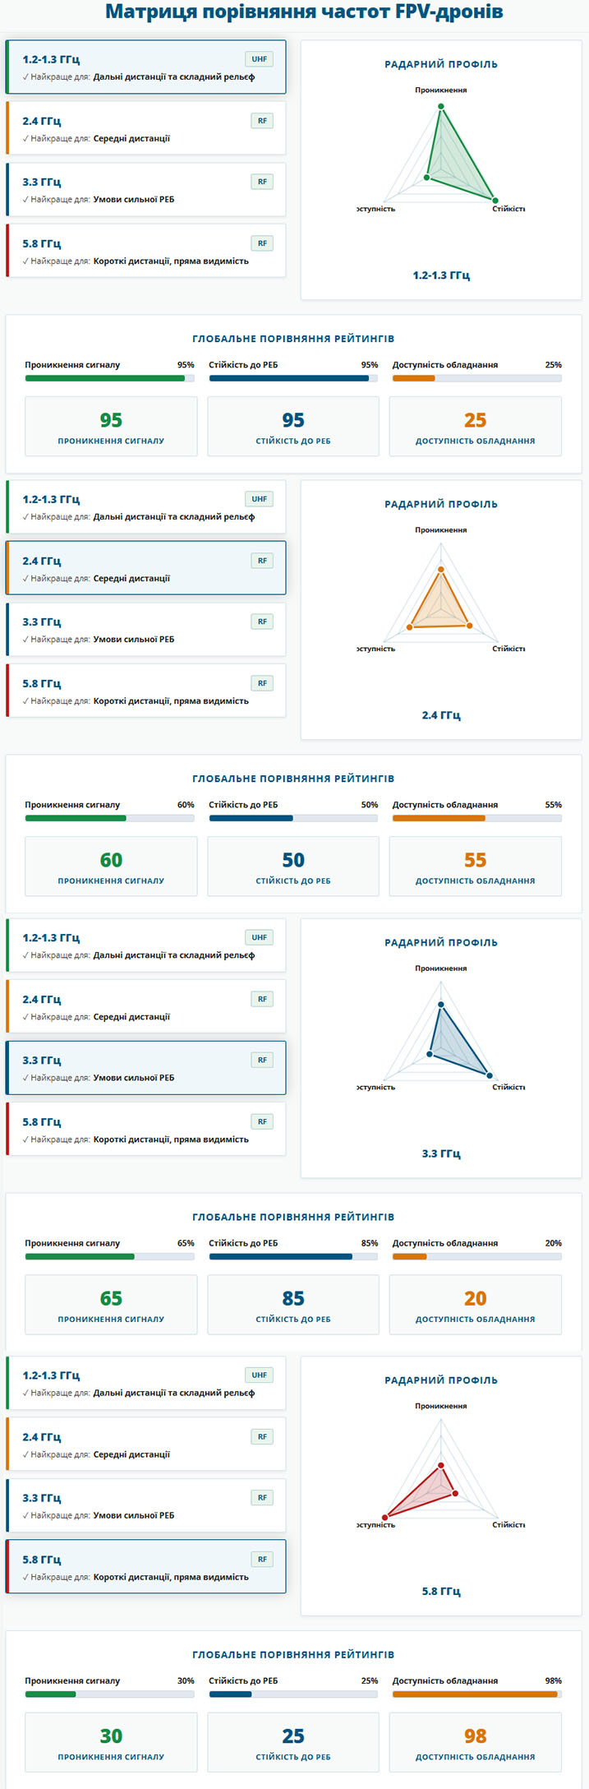Open the stat box showing 98 Доступність обладнання
This screenshot has height=1789, width=589.
476,1742
